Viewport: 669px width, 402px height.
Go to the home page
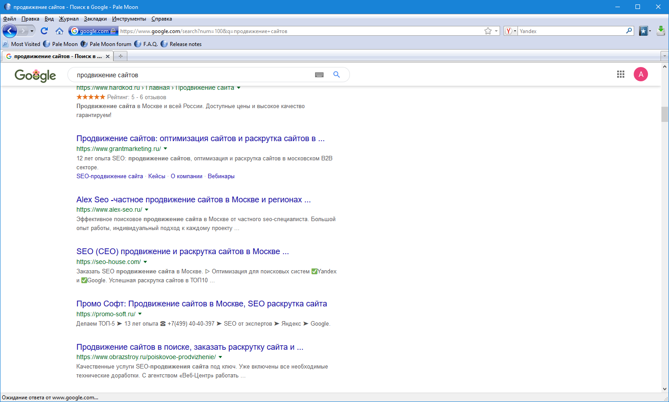pos(59,31)
